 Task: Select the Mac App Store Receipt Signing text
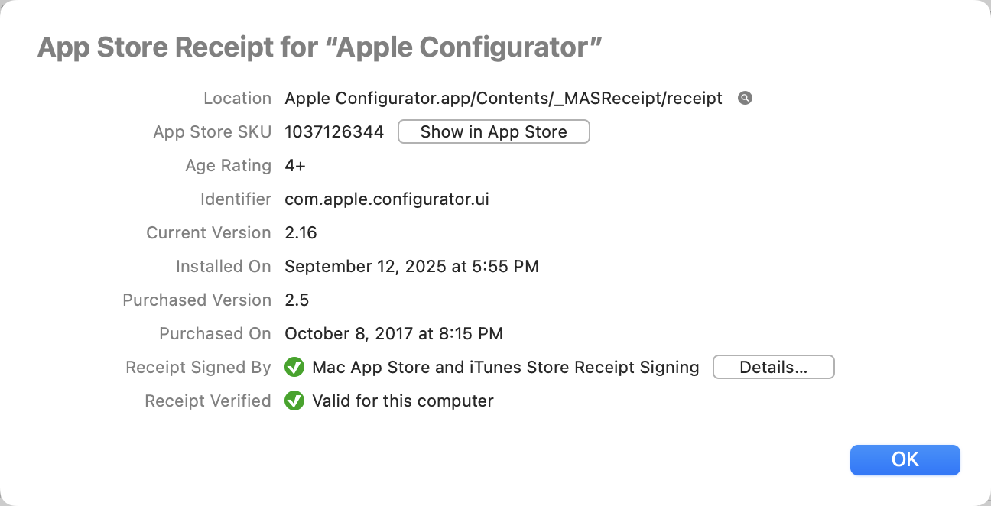click(x=505, y=367)
